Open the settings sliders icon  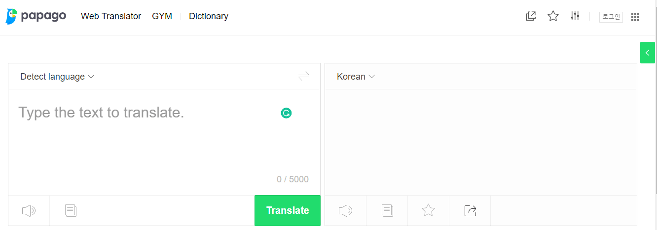coord(575,16)
